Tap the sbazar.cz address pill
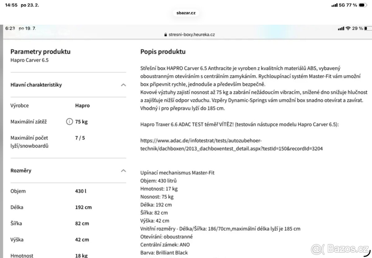 coord(186,13)
